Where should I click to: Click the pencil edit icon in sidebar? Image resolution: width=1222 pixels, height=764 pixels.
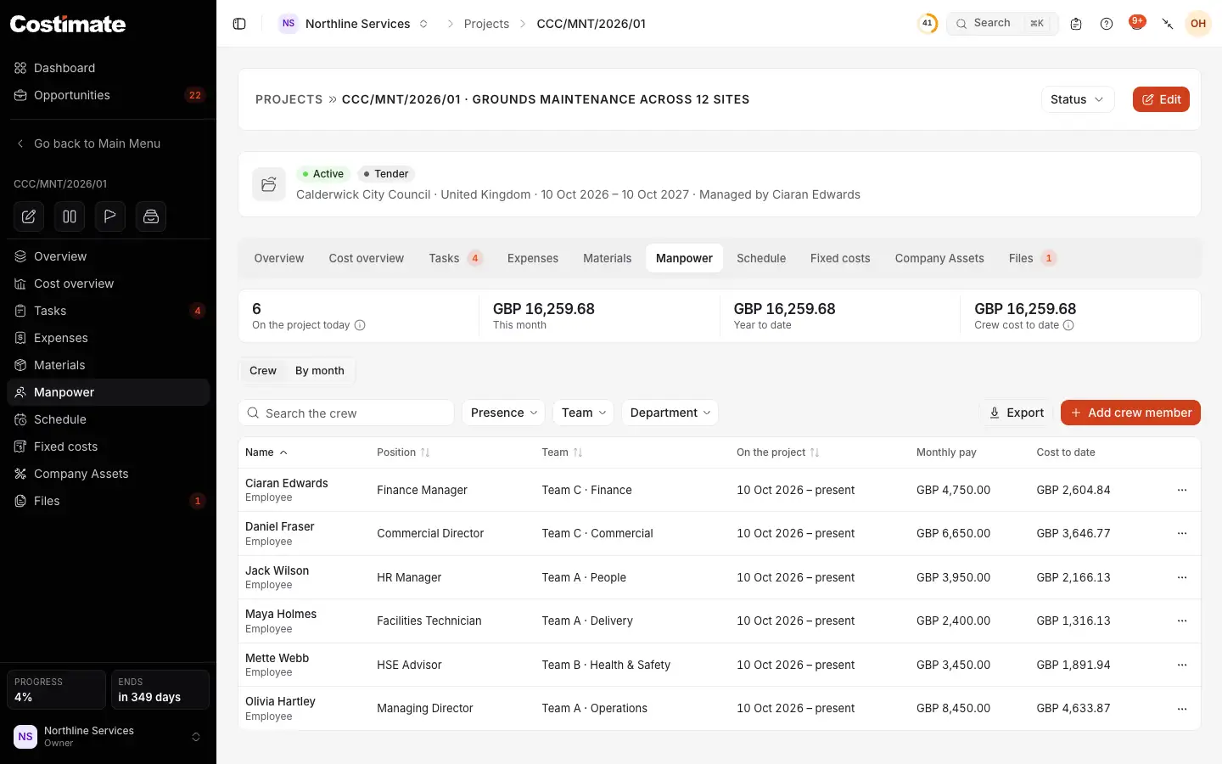[x=29, y=216]
